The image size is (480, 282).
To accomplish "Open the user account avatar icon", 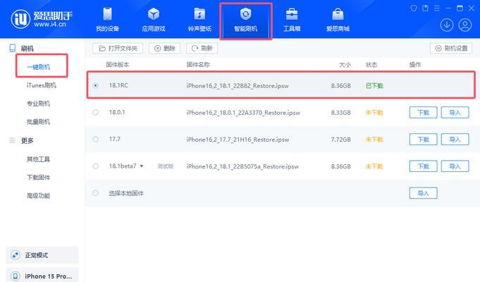I will click(x=465, y=25).
